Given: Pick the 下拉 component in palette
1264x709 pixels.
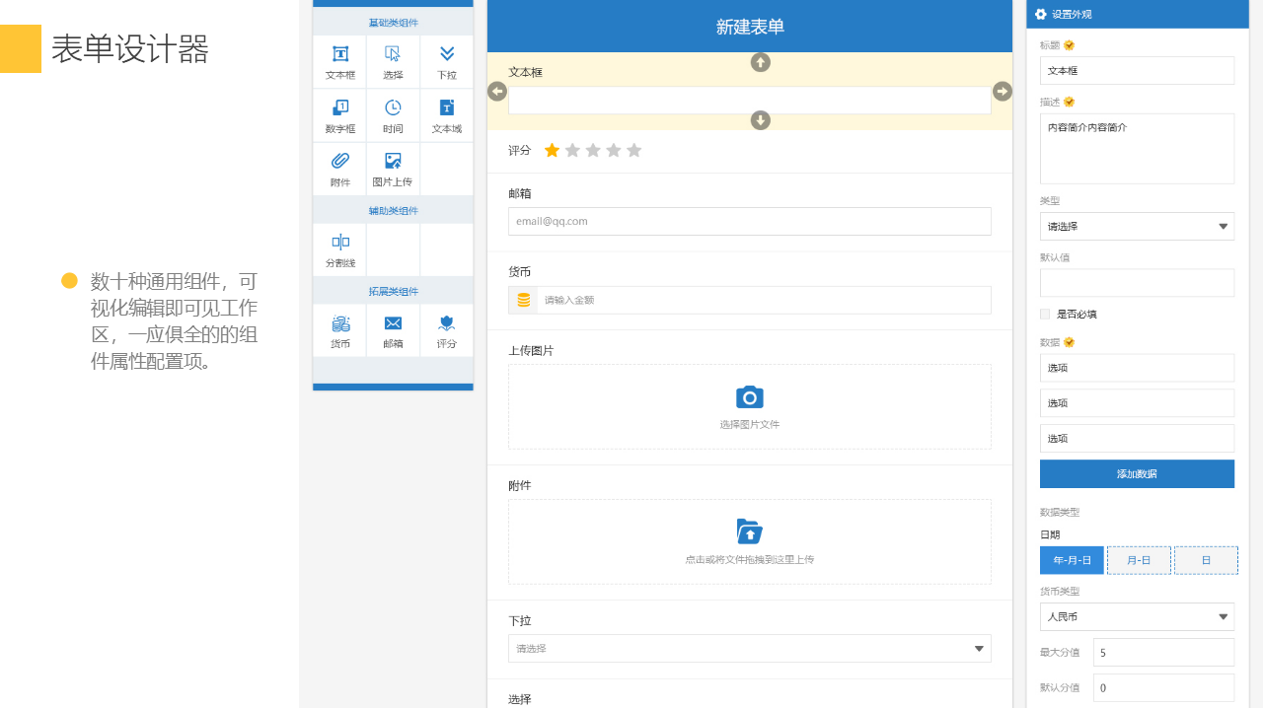Looking at the screenshot, I should pos(447,54).
